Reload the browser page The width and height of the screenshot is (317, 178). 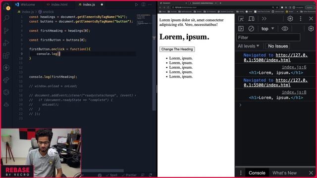click(x=168, y=7)
